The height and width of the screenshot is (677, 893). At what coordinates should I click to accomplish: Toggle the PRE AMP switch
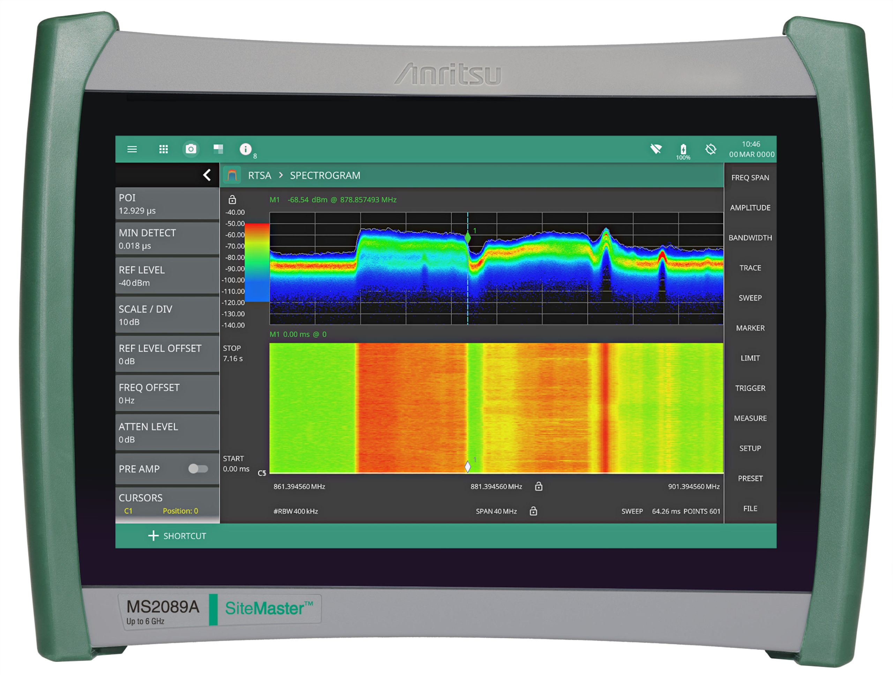pyautogui.click(x=197, y=469)
